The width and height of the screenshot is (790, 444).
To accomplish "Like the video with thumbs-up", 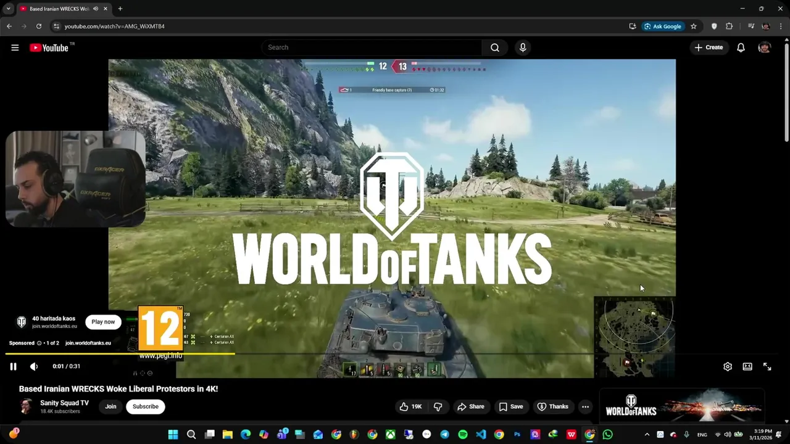I will [410, 406].
